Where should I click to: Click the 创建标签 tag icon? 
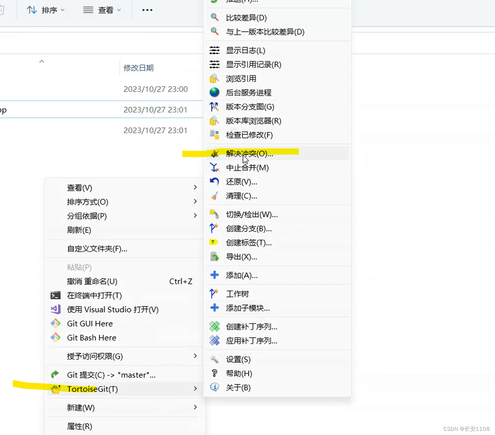pos(214,242)
